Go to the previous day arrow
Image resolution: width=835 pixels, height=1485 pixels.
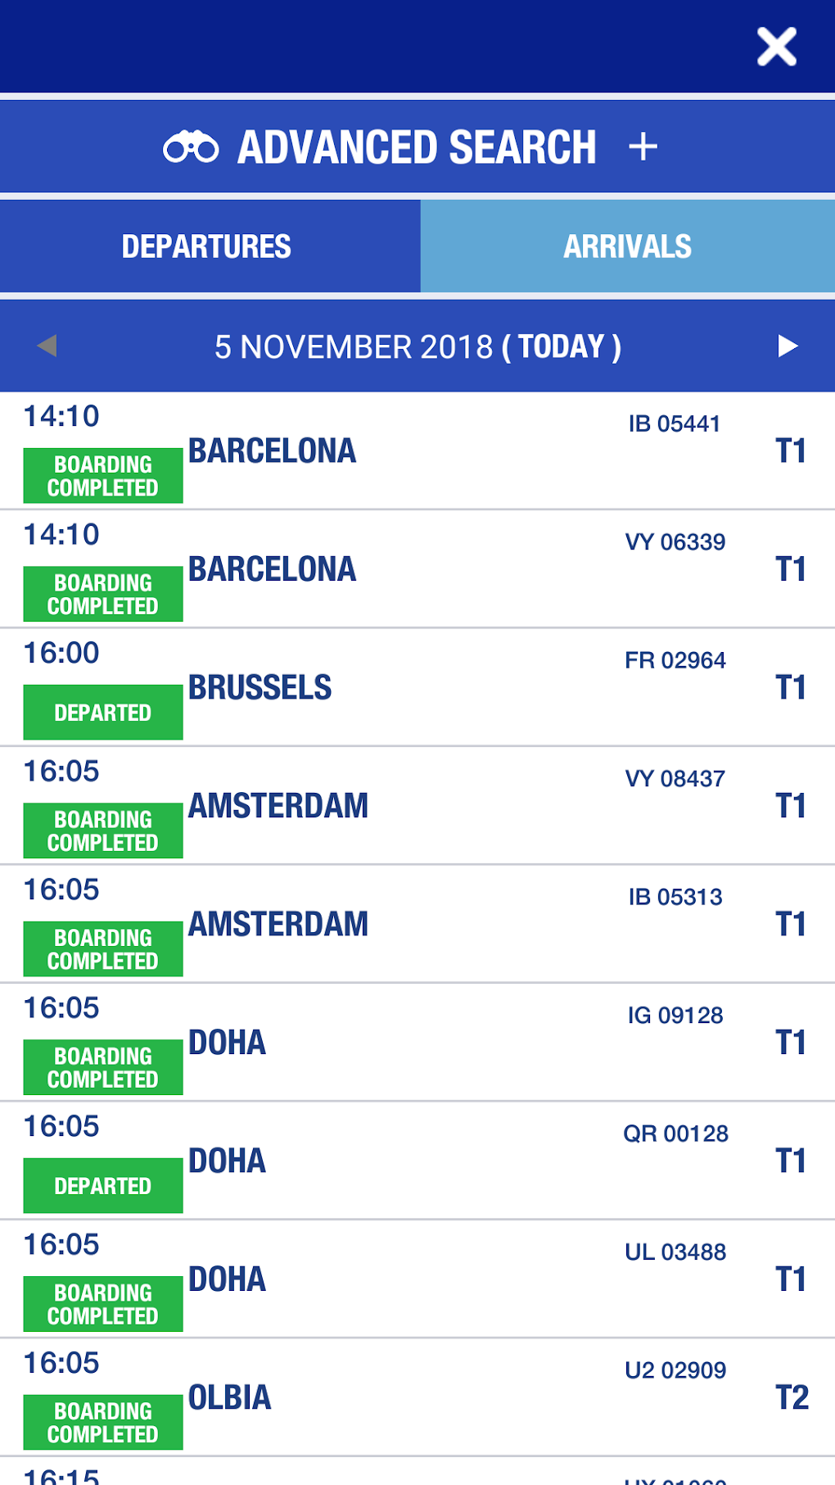[47, 346]
